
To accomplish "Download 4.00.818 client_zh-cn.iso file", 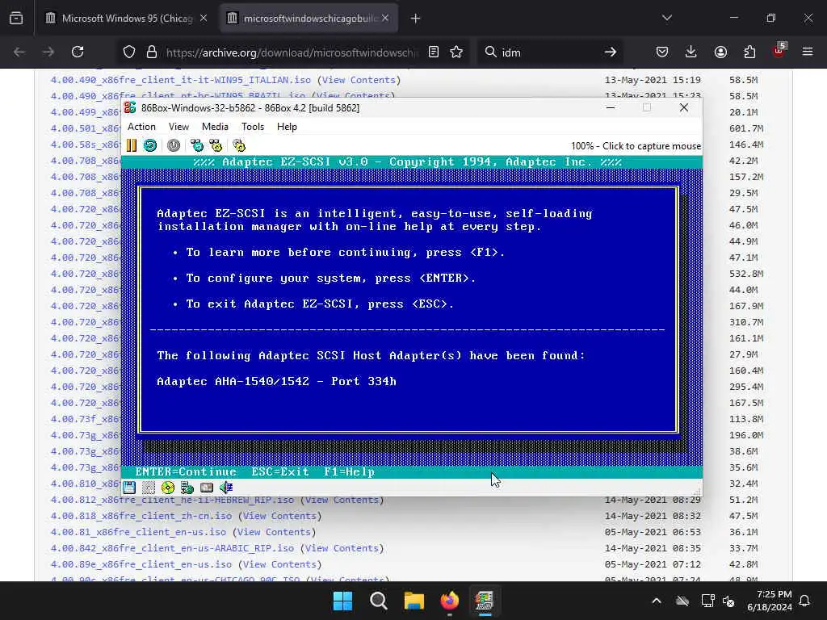I will pyautogui.click(x=141, y=516).
